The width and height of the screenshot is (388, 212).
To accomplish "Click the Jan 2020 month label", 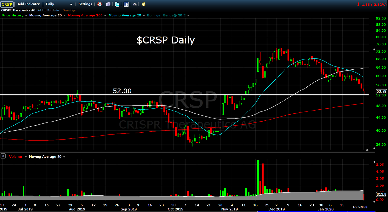I will click(x=325, y=209).
